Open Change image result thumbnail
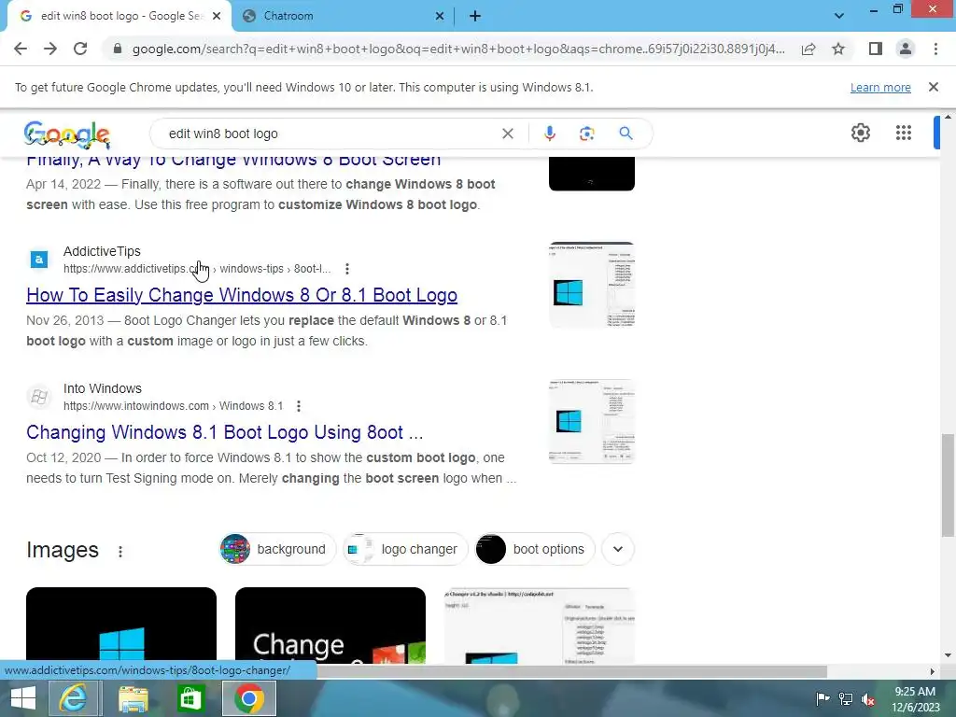Screen dimensions: 956x717 [x=330, y=626]
